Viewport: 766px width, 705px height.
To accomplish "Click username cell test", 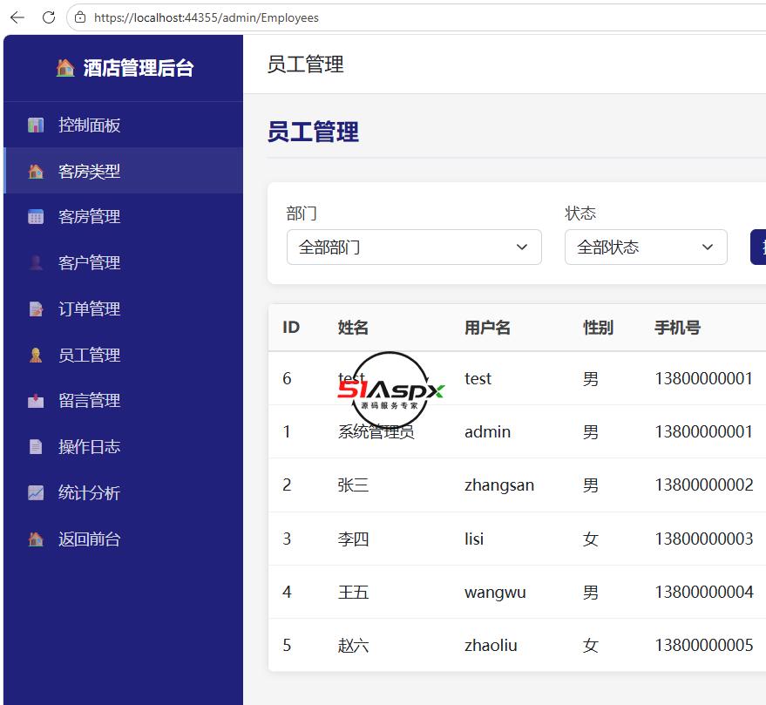I will tap(478, 378).
